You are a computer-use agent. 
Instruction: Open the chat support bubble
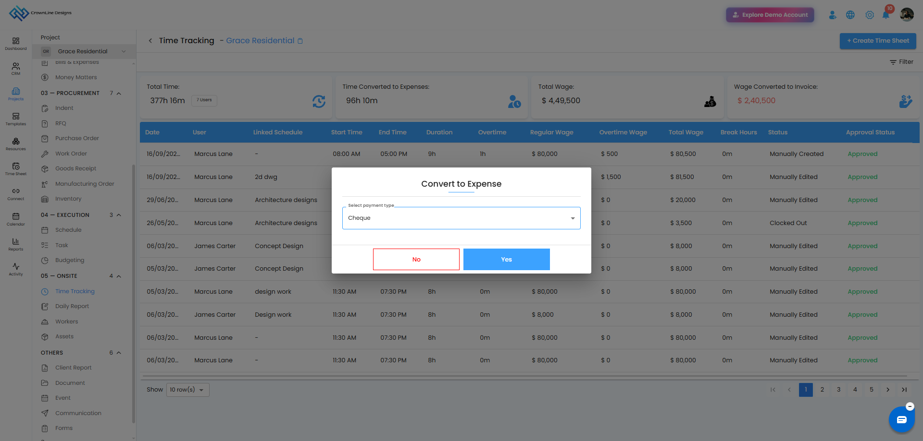pyautogui.click(x=901, y=419)
